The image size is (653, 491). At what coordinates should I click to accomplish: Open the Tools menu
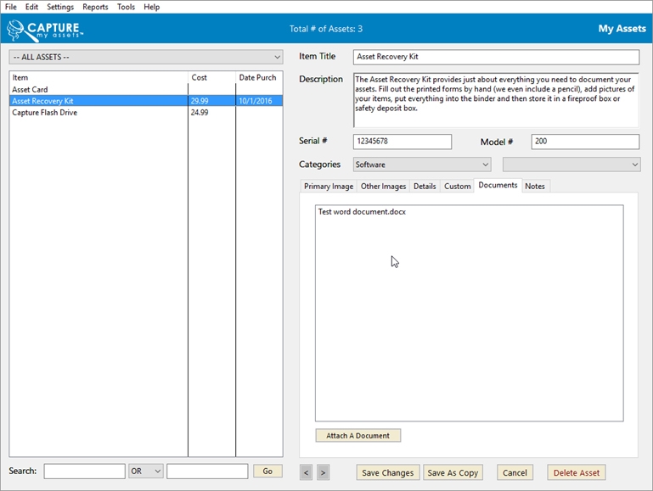pos(126,7)
